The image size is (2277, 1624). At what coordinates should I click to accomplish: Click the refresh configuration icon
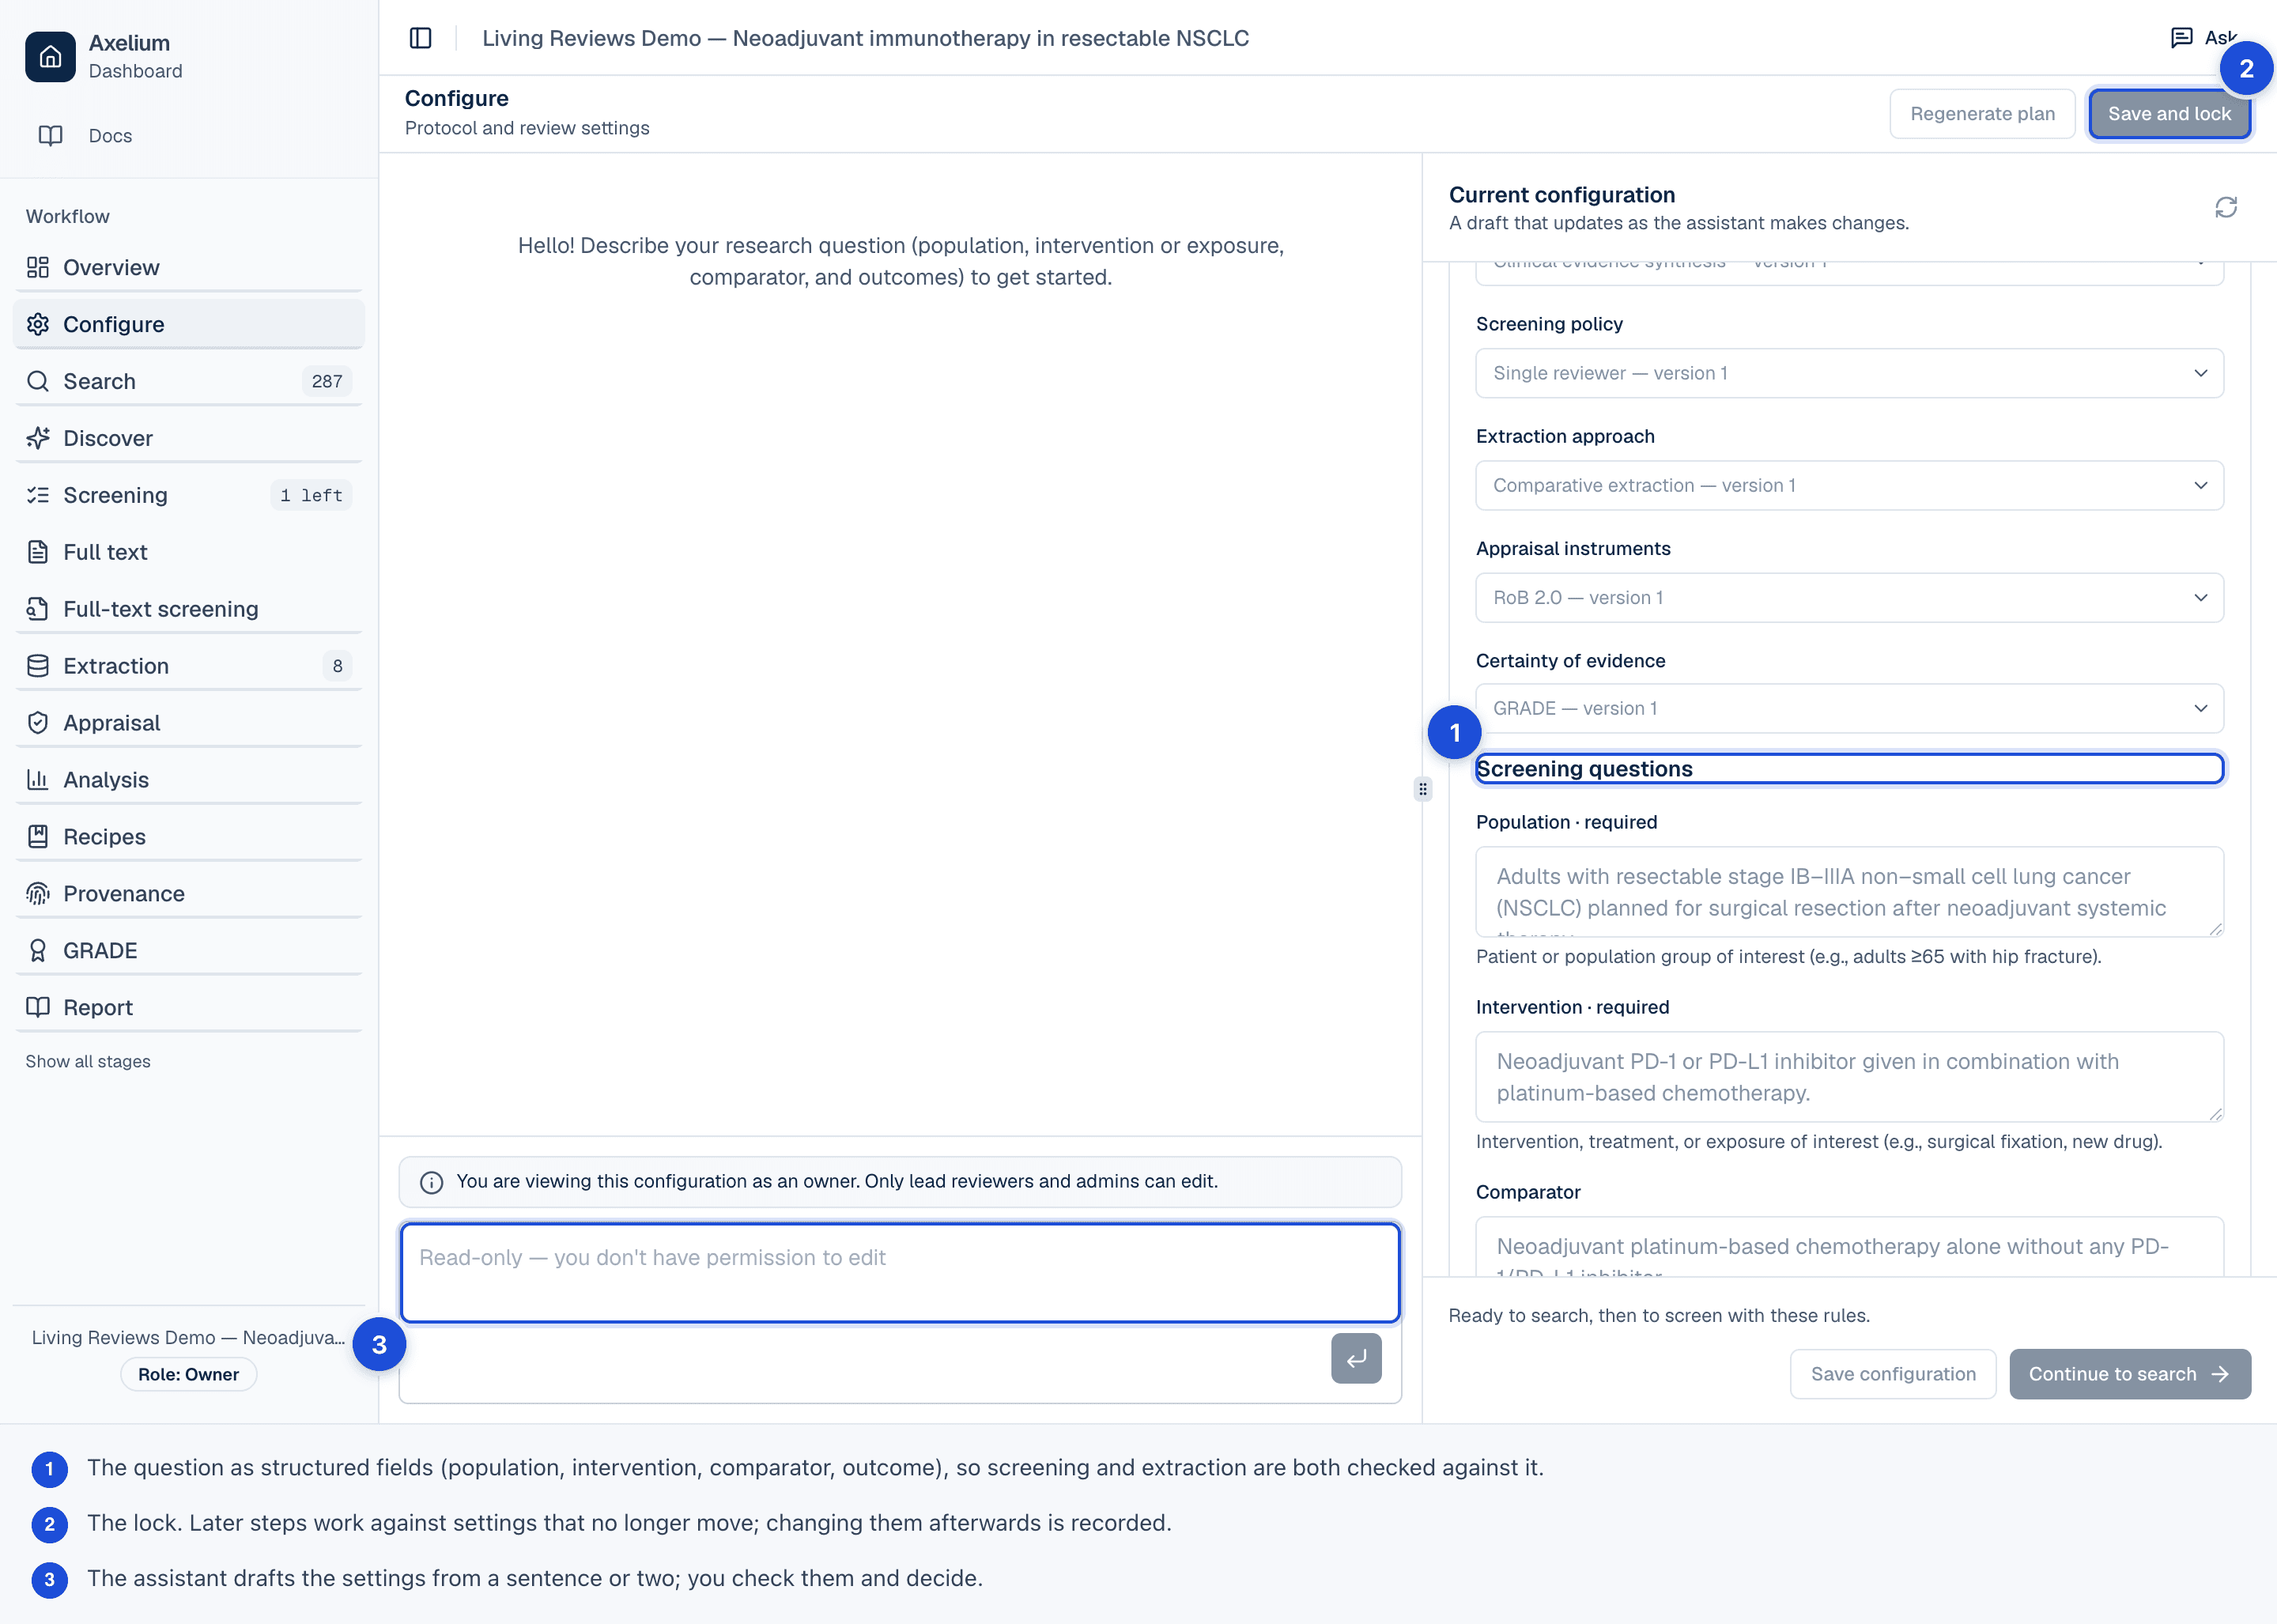point(2226,207)
